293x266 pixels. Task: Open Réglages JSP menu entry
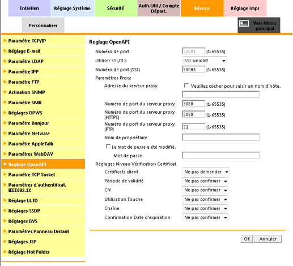tap(43, 242)
